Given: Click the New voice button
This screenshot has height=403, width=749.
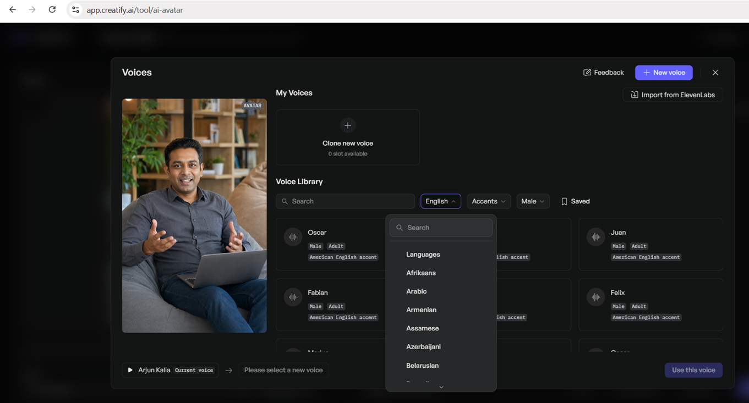Looking at the screenshot, I should click(x=664, y=73).
